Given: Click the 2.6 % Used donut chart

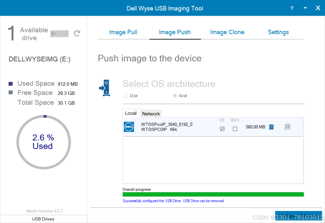Looking at the screenshot, I should pyautogui.click(x=44, y=142).
